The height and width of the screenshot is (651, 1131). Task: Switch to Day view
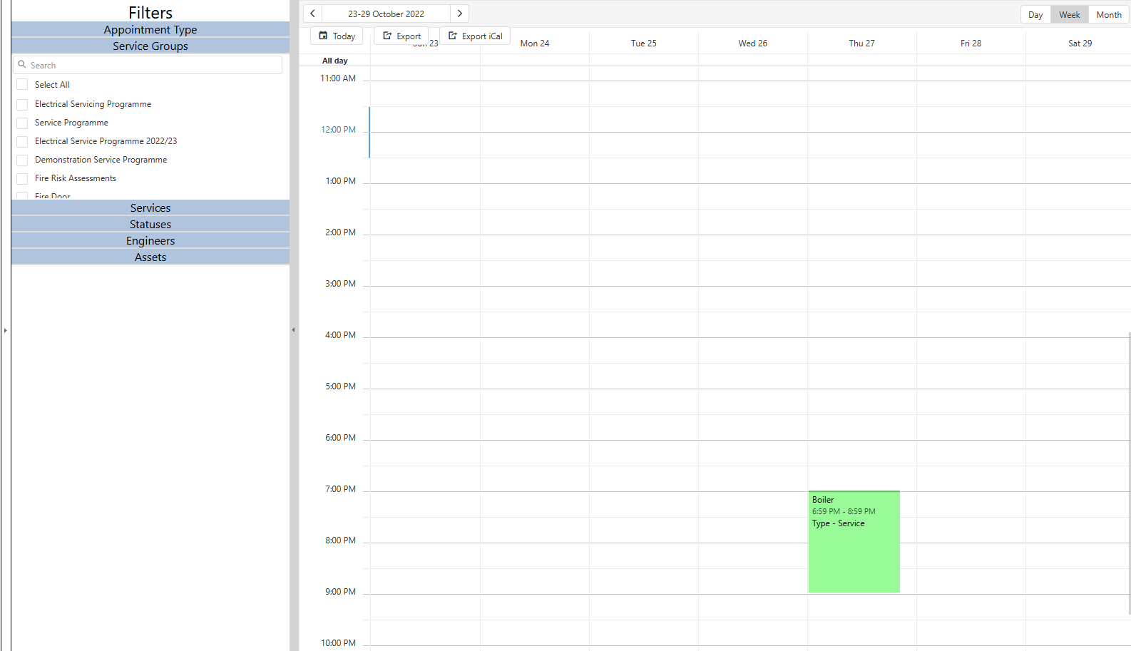pyautogui.click(x=1035, y=14)
